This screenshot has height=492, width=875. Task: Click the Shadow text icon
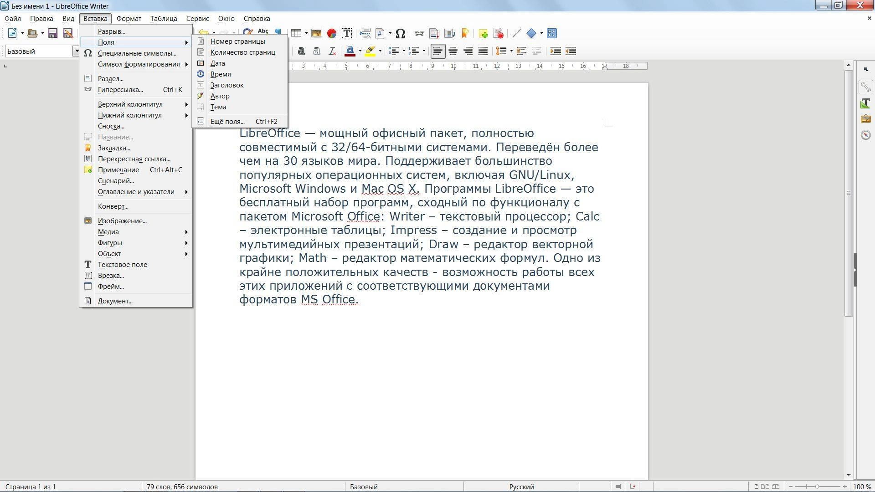(301, 51)
